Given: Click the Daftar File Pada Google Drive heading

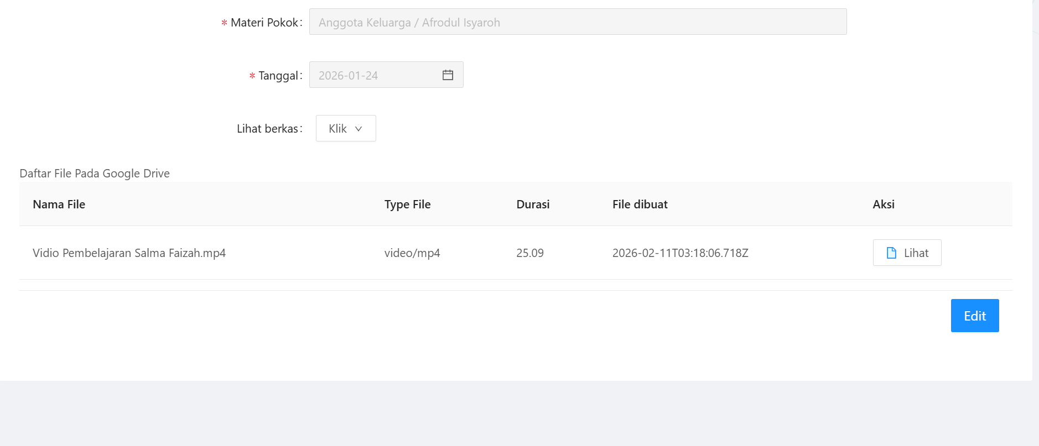Looking at the screenshot, I should click(95, 174).
